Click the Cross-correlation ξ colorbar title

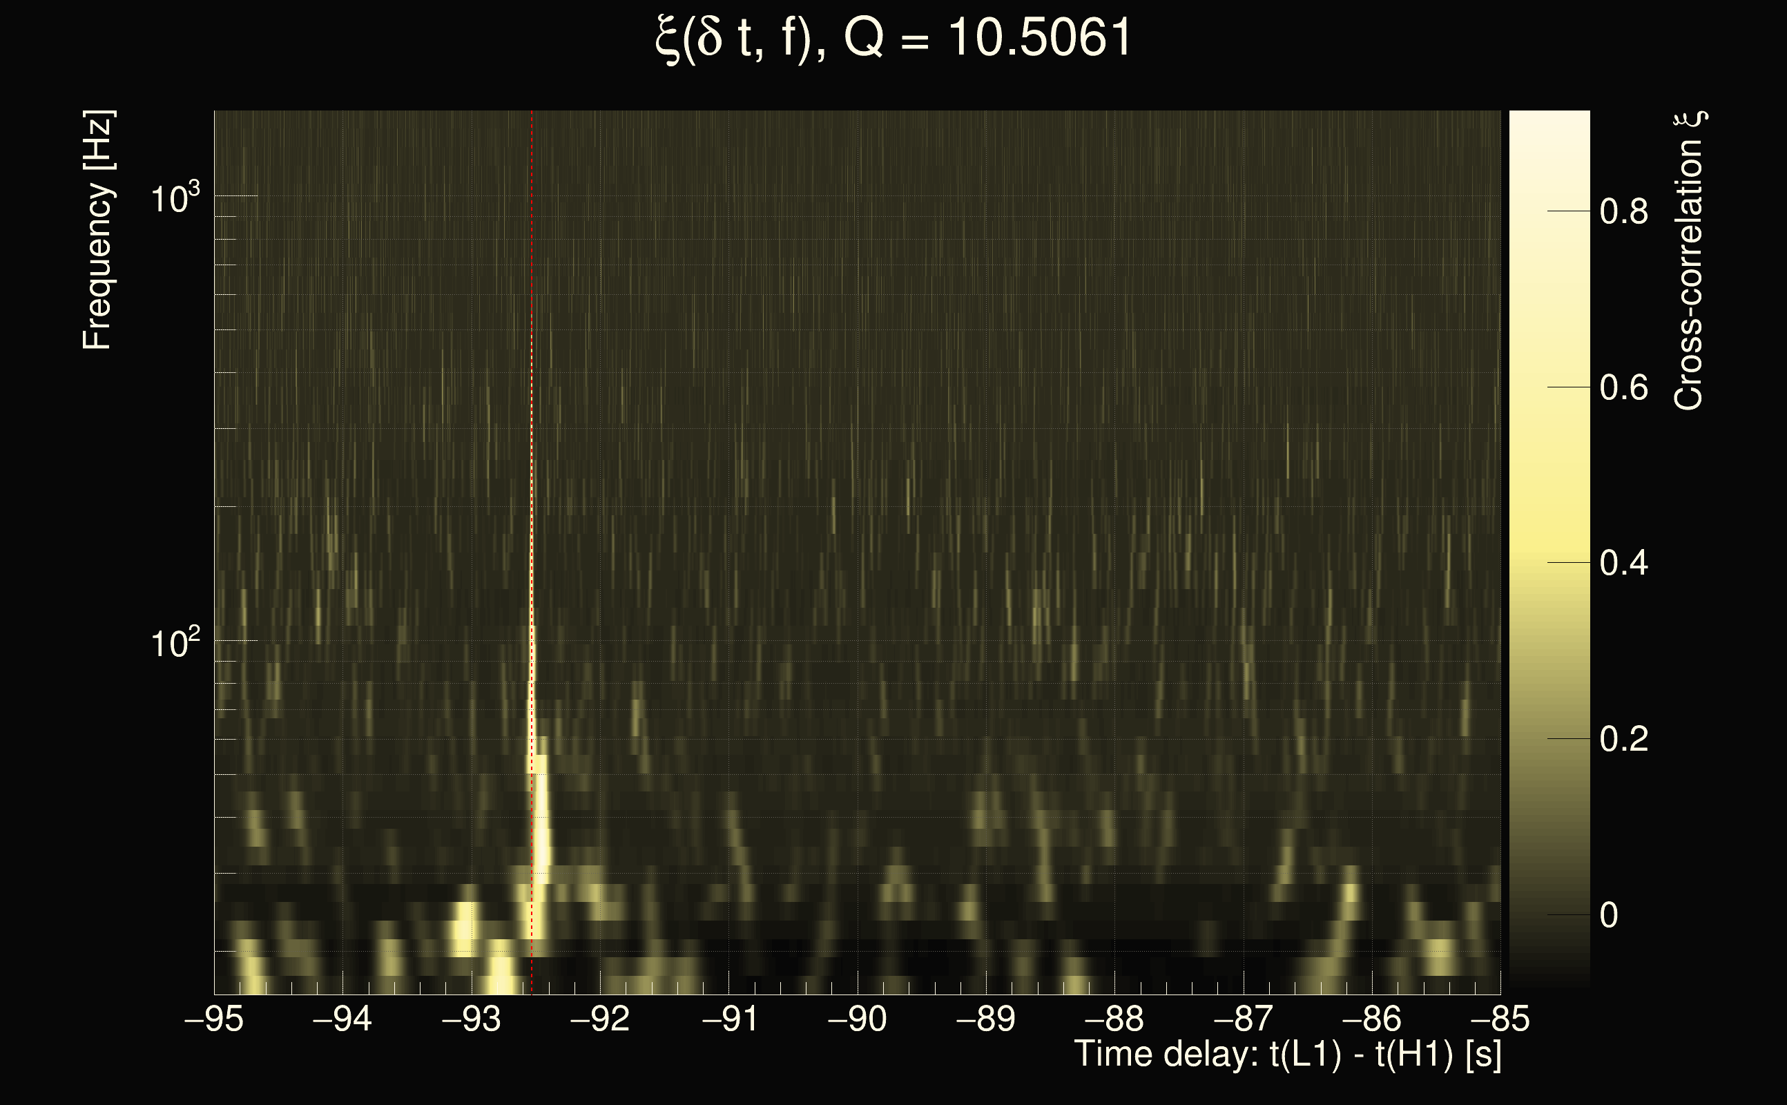1689,261
